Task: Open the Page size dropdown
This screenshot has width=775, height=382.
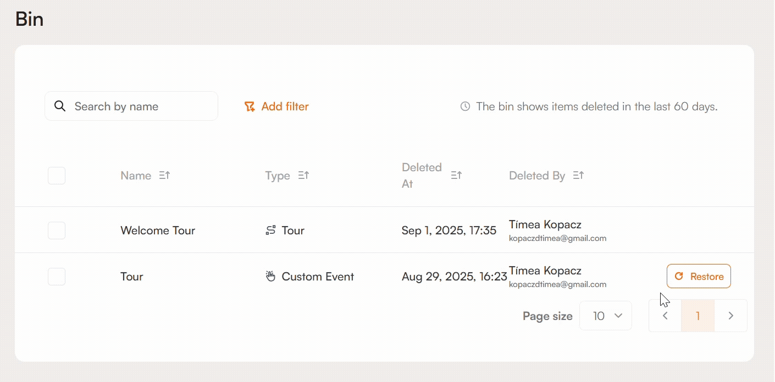Action: pos(606,316)
